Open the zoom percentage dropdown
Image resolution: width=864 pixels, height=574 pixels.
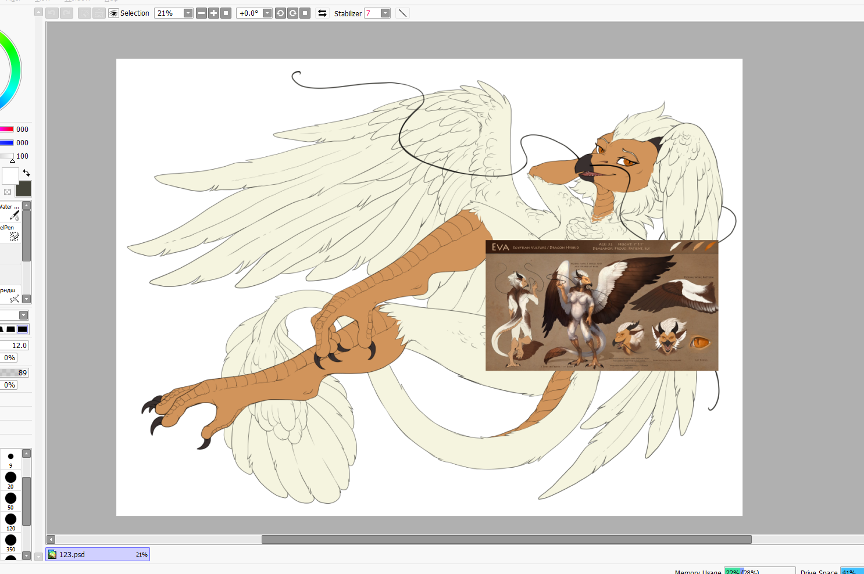(188, 13)
